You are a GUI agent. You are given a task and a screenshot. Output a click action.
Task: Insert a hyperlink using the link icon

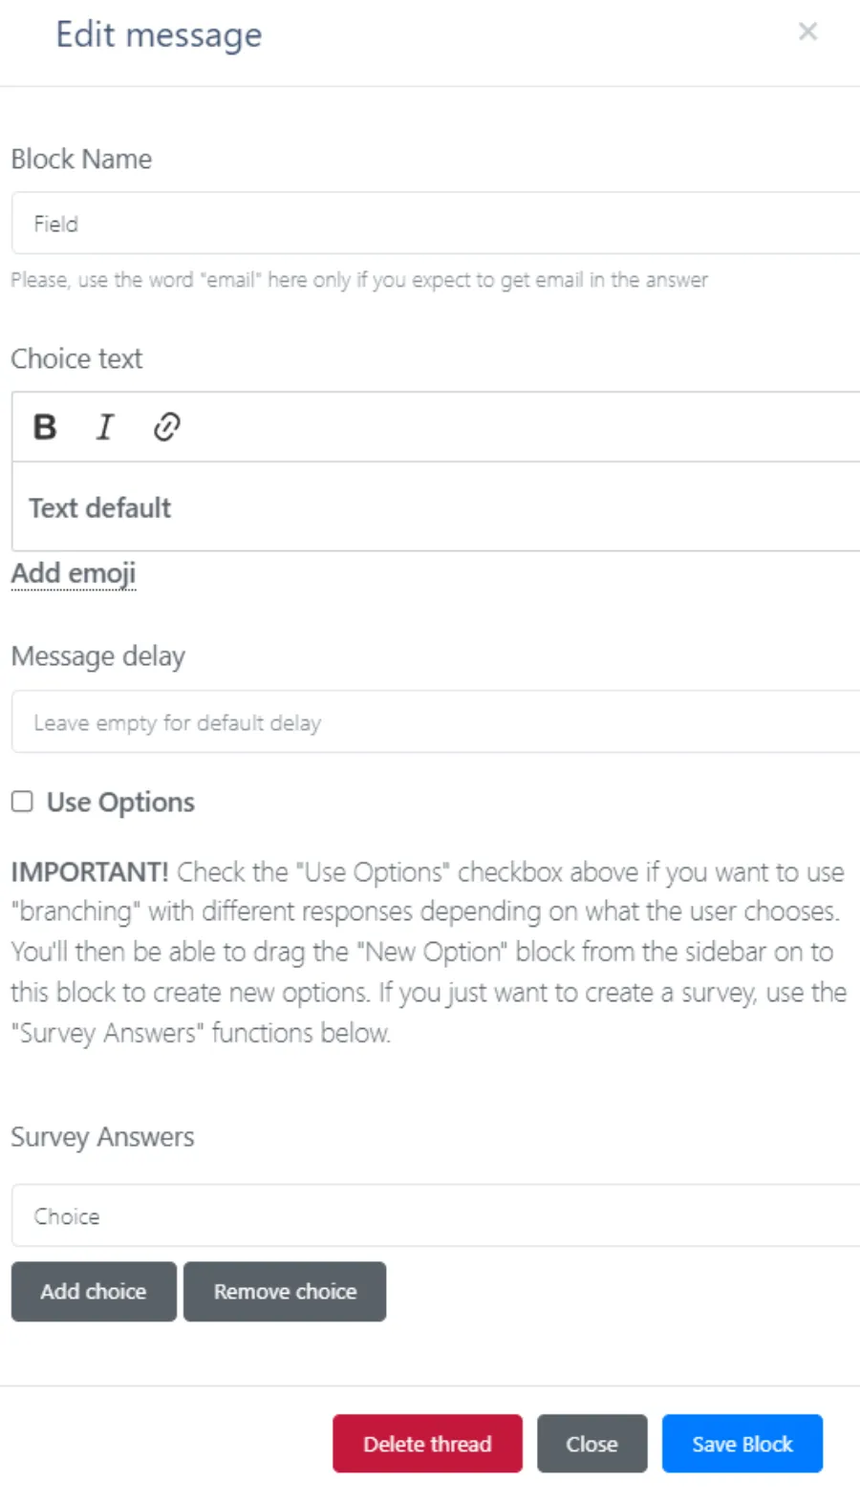click(166, 426)
